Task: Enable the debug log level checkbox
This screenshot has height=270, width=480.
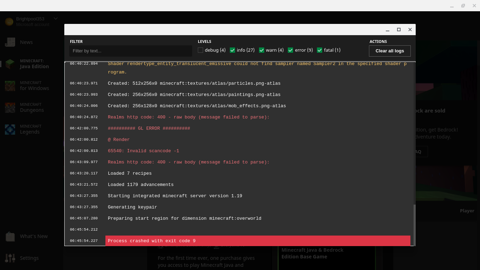Action: (201, 50)
